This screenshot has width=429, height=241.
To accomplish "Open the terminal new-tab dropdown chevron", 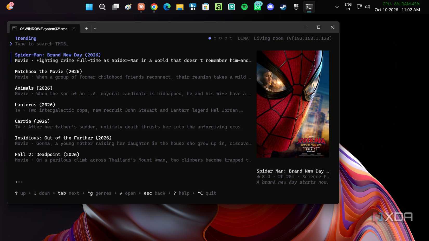I will [95, 29].
